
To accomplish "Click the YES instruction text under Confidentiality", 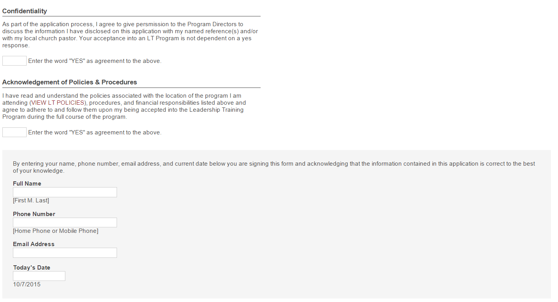I will click(95, 61).
